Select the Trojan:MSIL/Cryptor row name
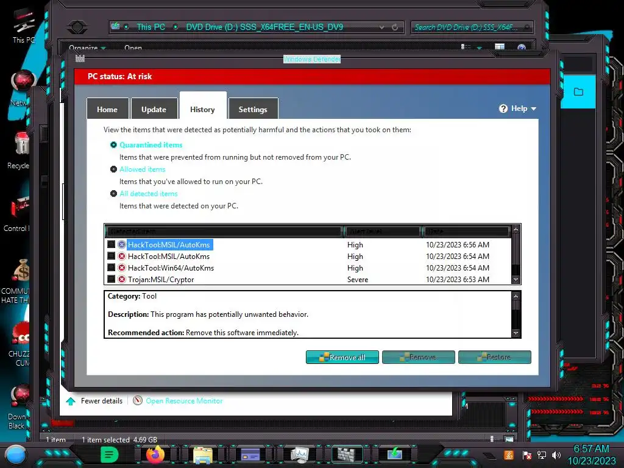 click(x=161, y=279)
